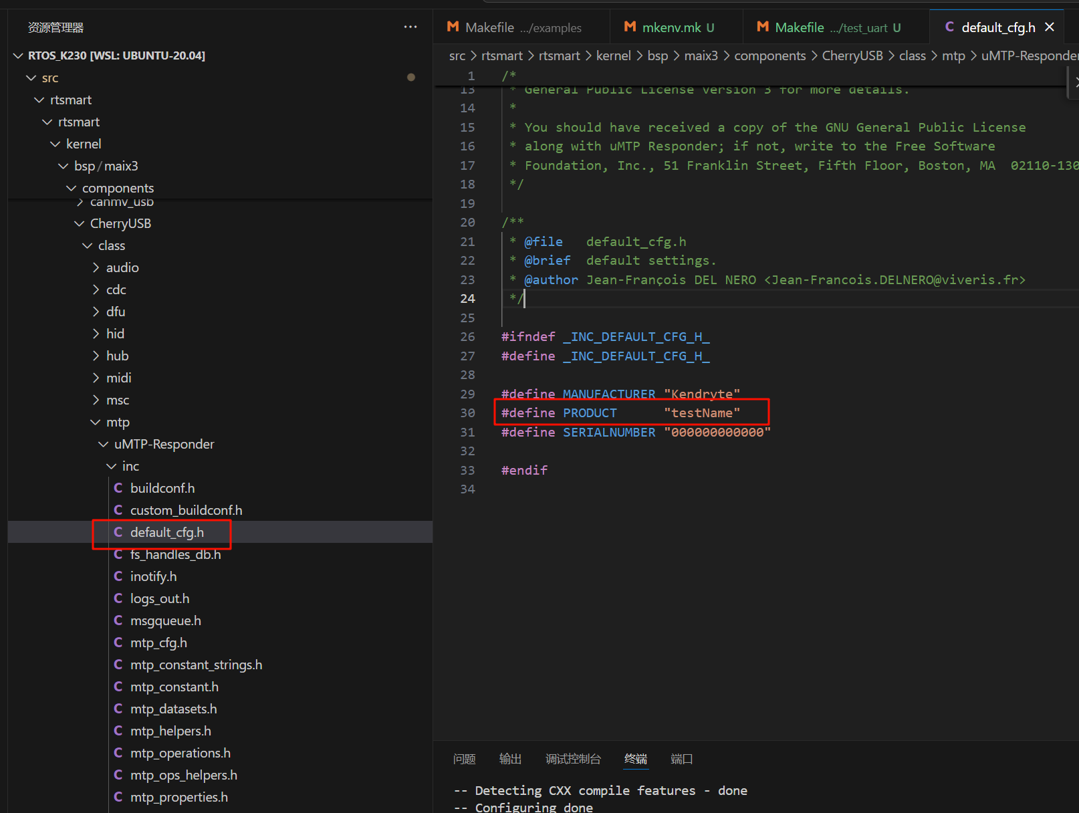Open the 调试控制台 panel tab
The image size is (1079, 813).
573,759
